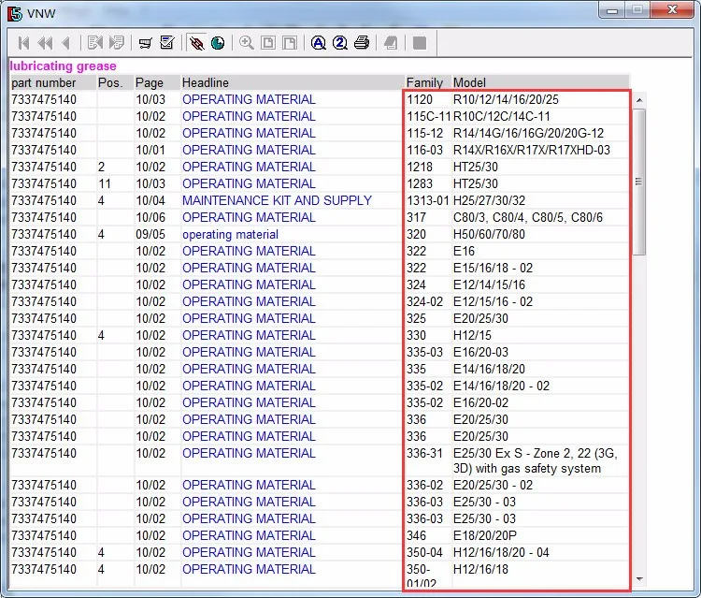This screenshot has width=701, height=598.
Task: Open the shopping cart icon
Action: tap(145, 43)
